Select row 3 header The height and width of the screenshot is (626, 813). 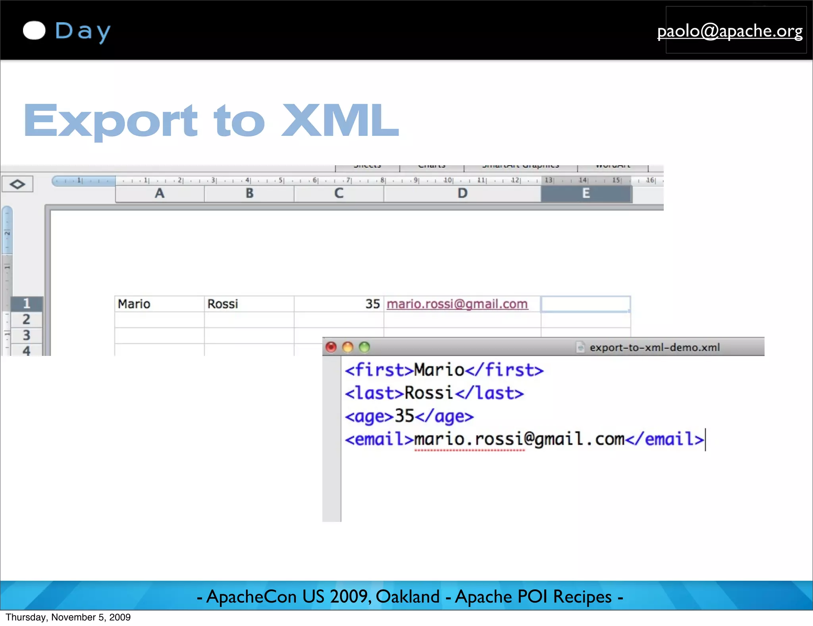coord(27,335)
